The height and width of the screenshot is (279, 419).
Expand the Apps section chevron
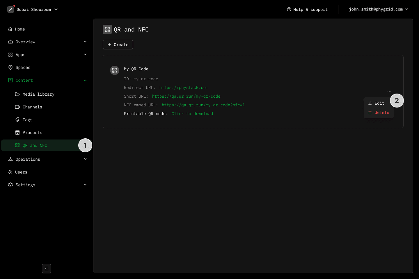pyautogui.click(x=85, y=55)
